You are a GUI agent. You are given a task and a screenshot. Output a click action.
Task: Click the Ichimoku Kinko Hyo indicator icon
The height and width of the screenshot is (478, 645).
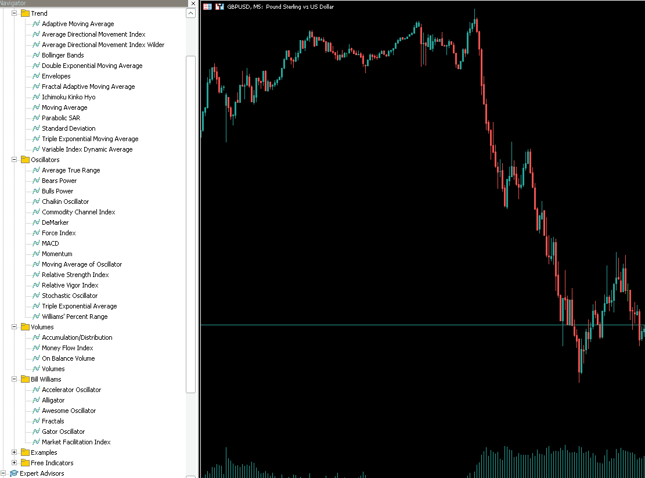click(x=36, y=97)
